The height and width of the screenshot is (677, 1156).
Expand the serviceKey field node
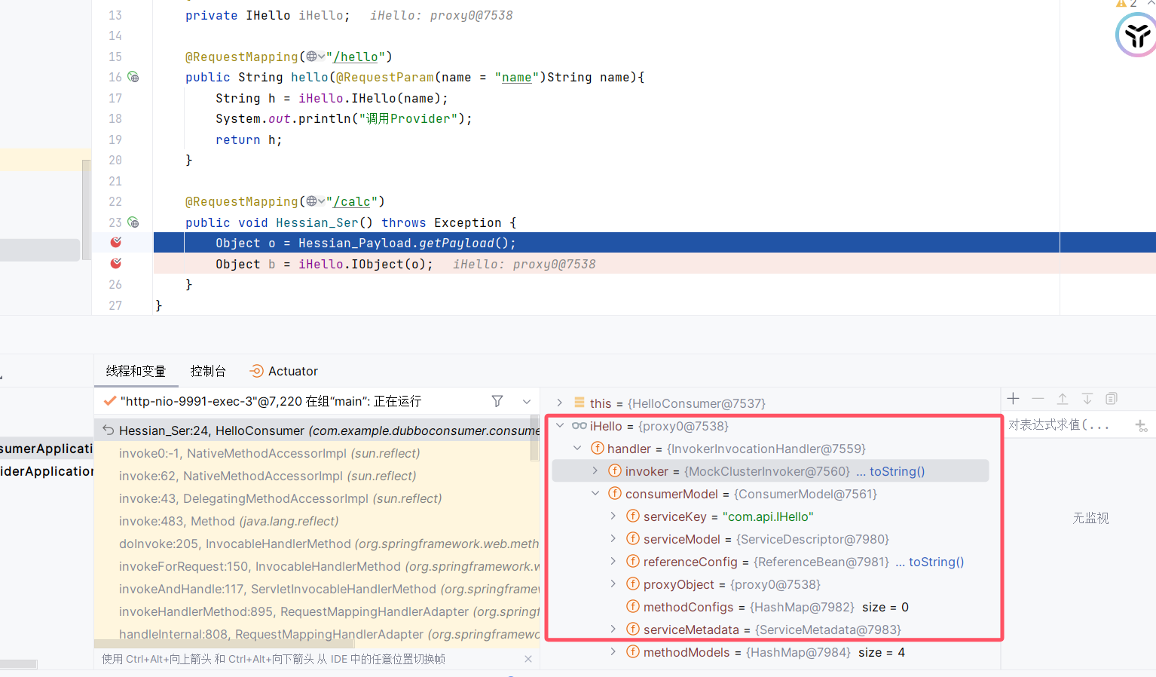[613, 516]
